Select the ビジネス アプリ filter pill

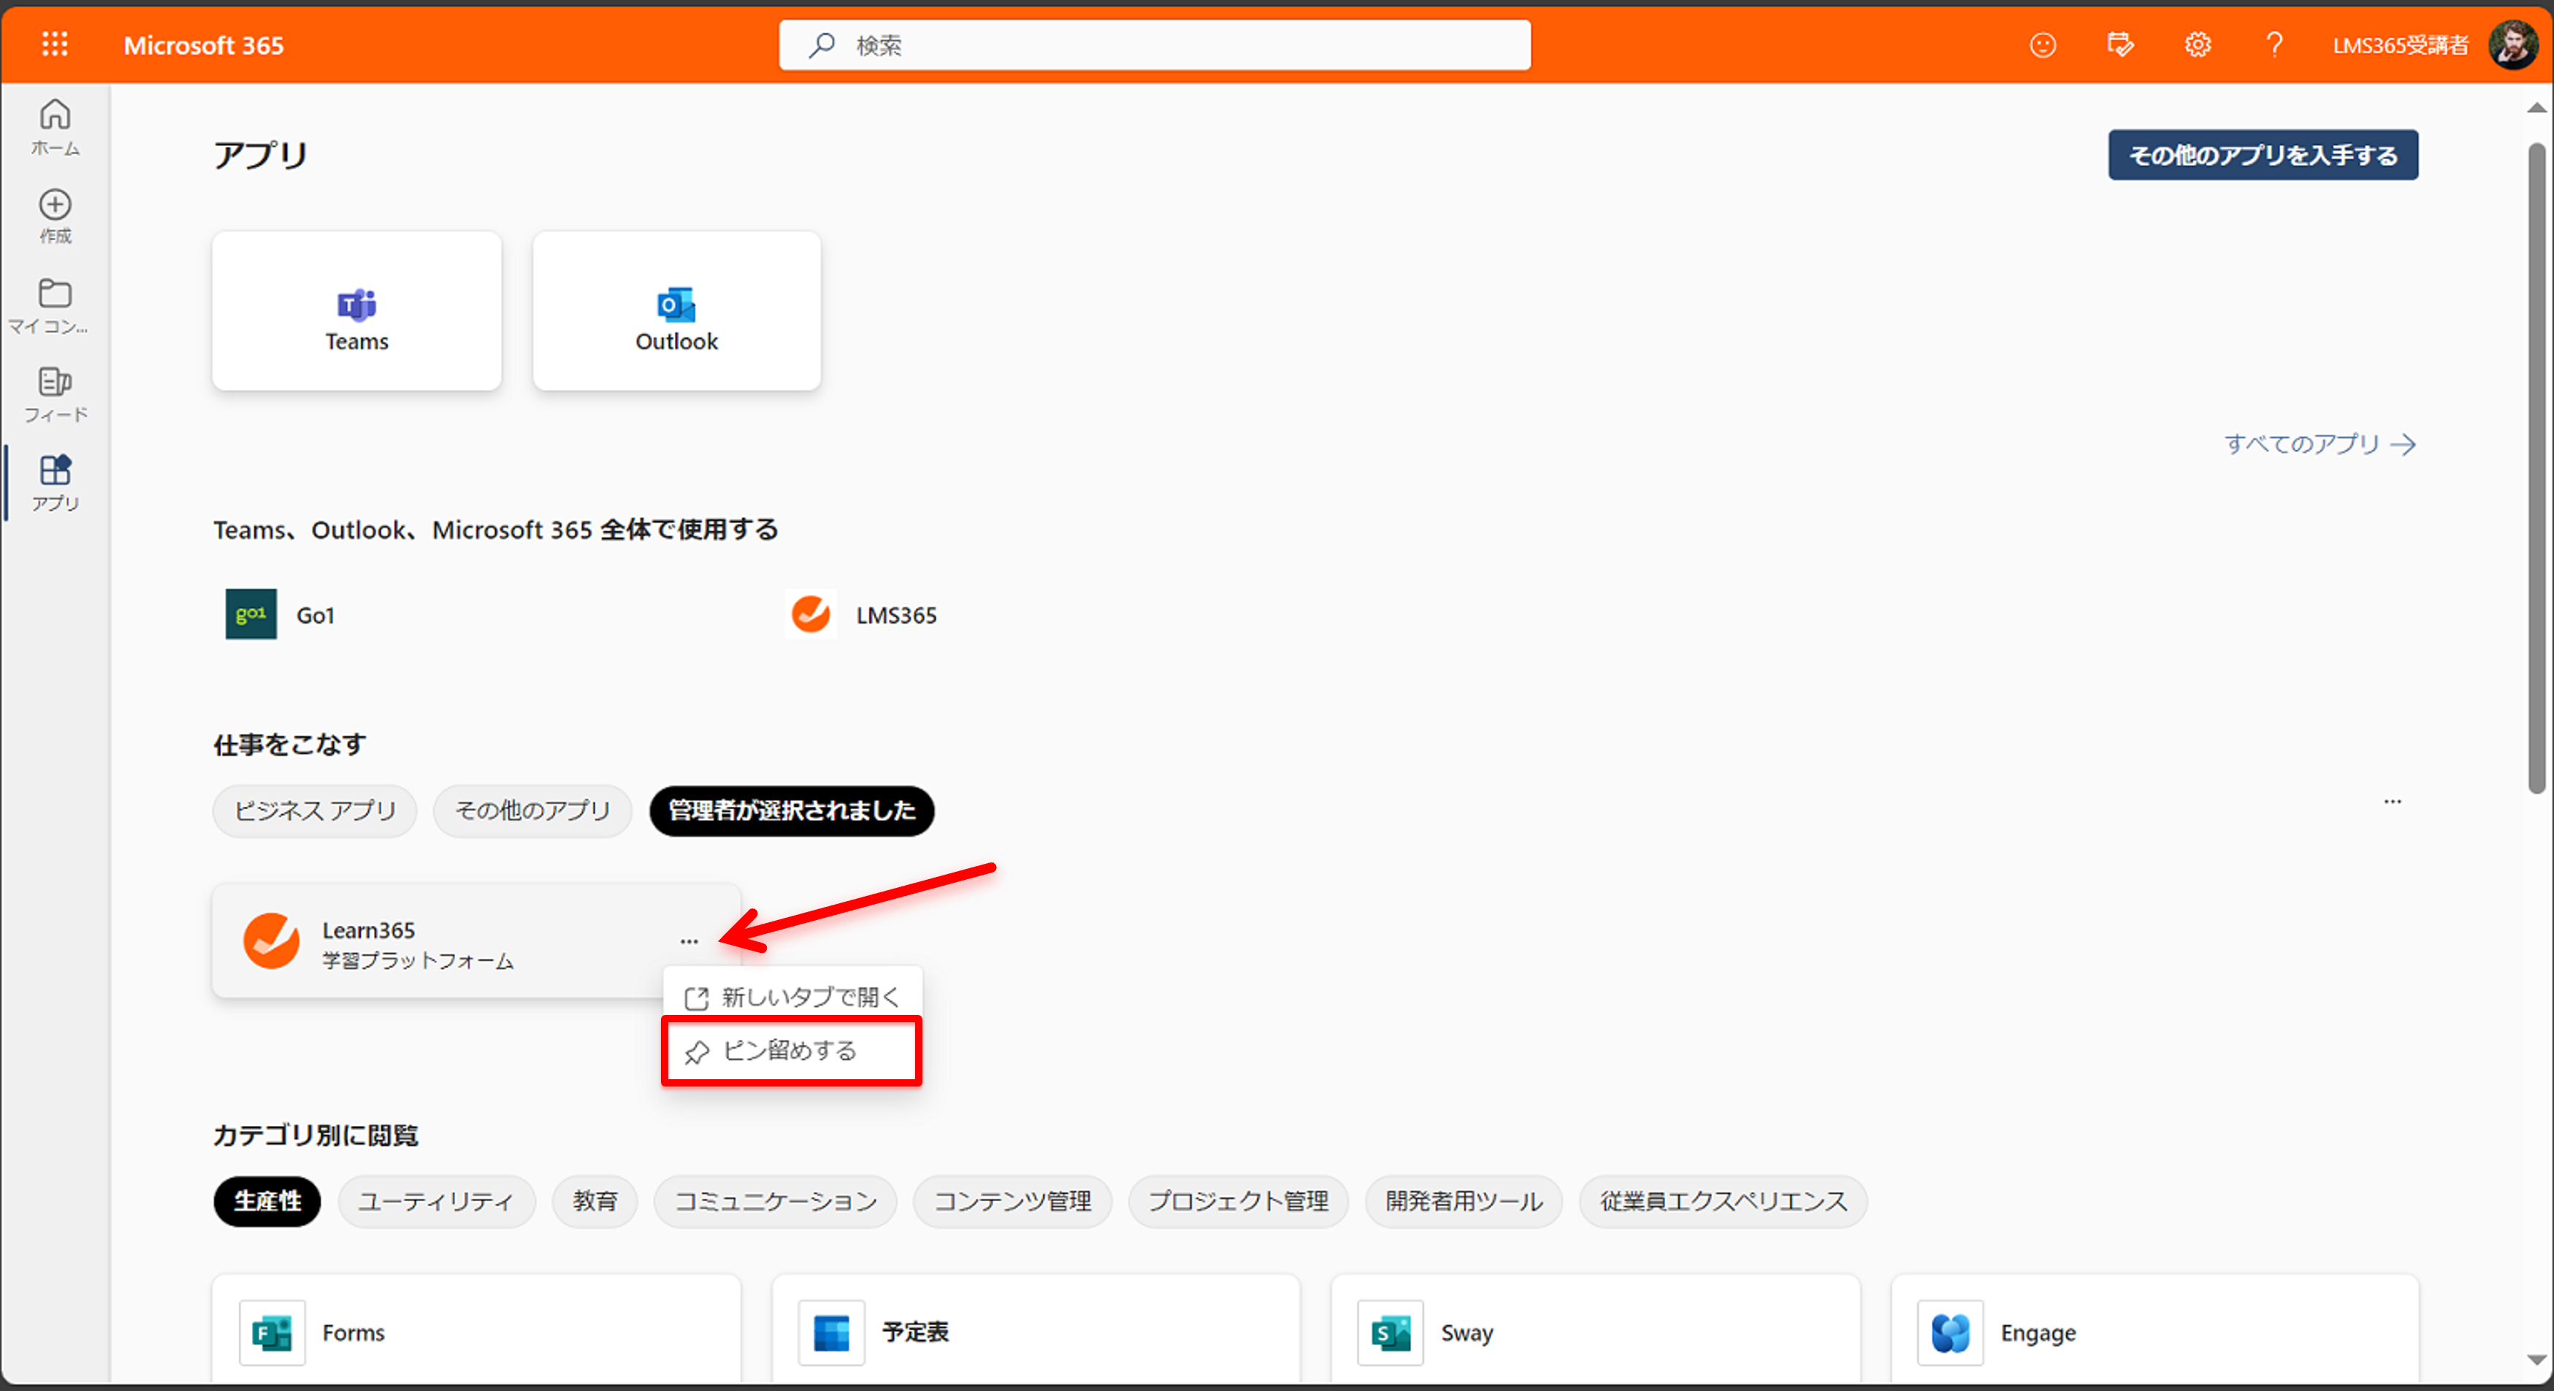pos(314,811)
